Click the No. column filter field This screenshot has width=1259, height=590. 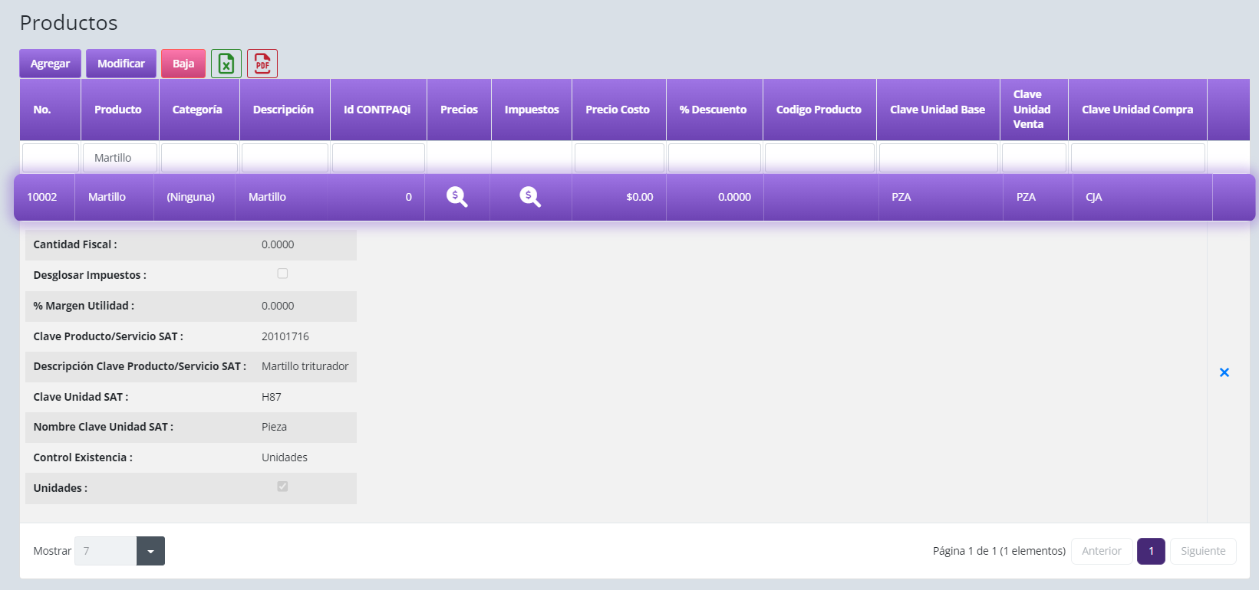point(51,158)
